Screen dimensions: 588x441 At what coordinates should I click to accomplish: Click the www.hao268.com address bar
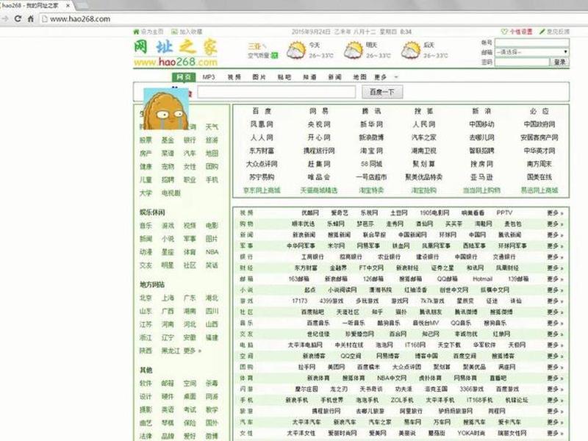click(x=80, y=19)
